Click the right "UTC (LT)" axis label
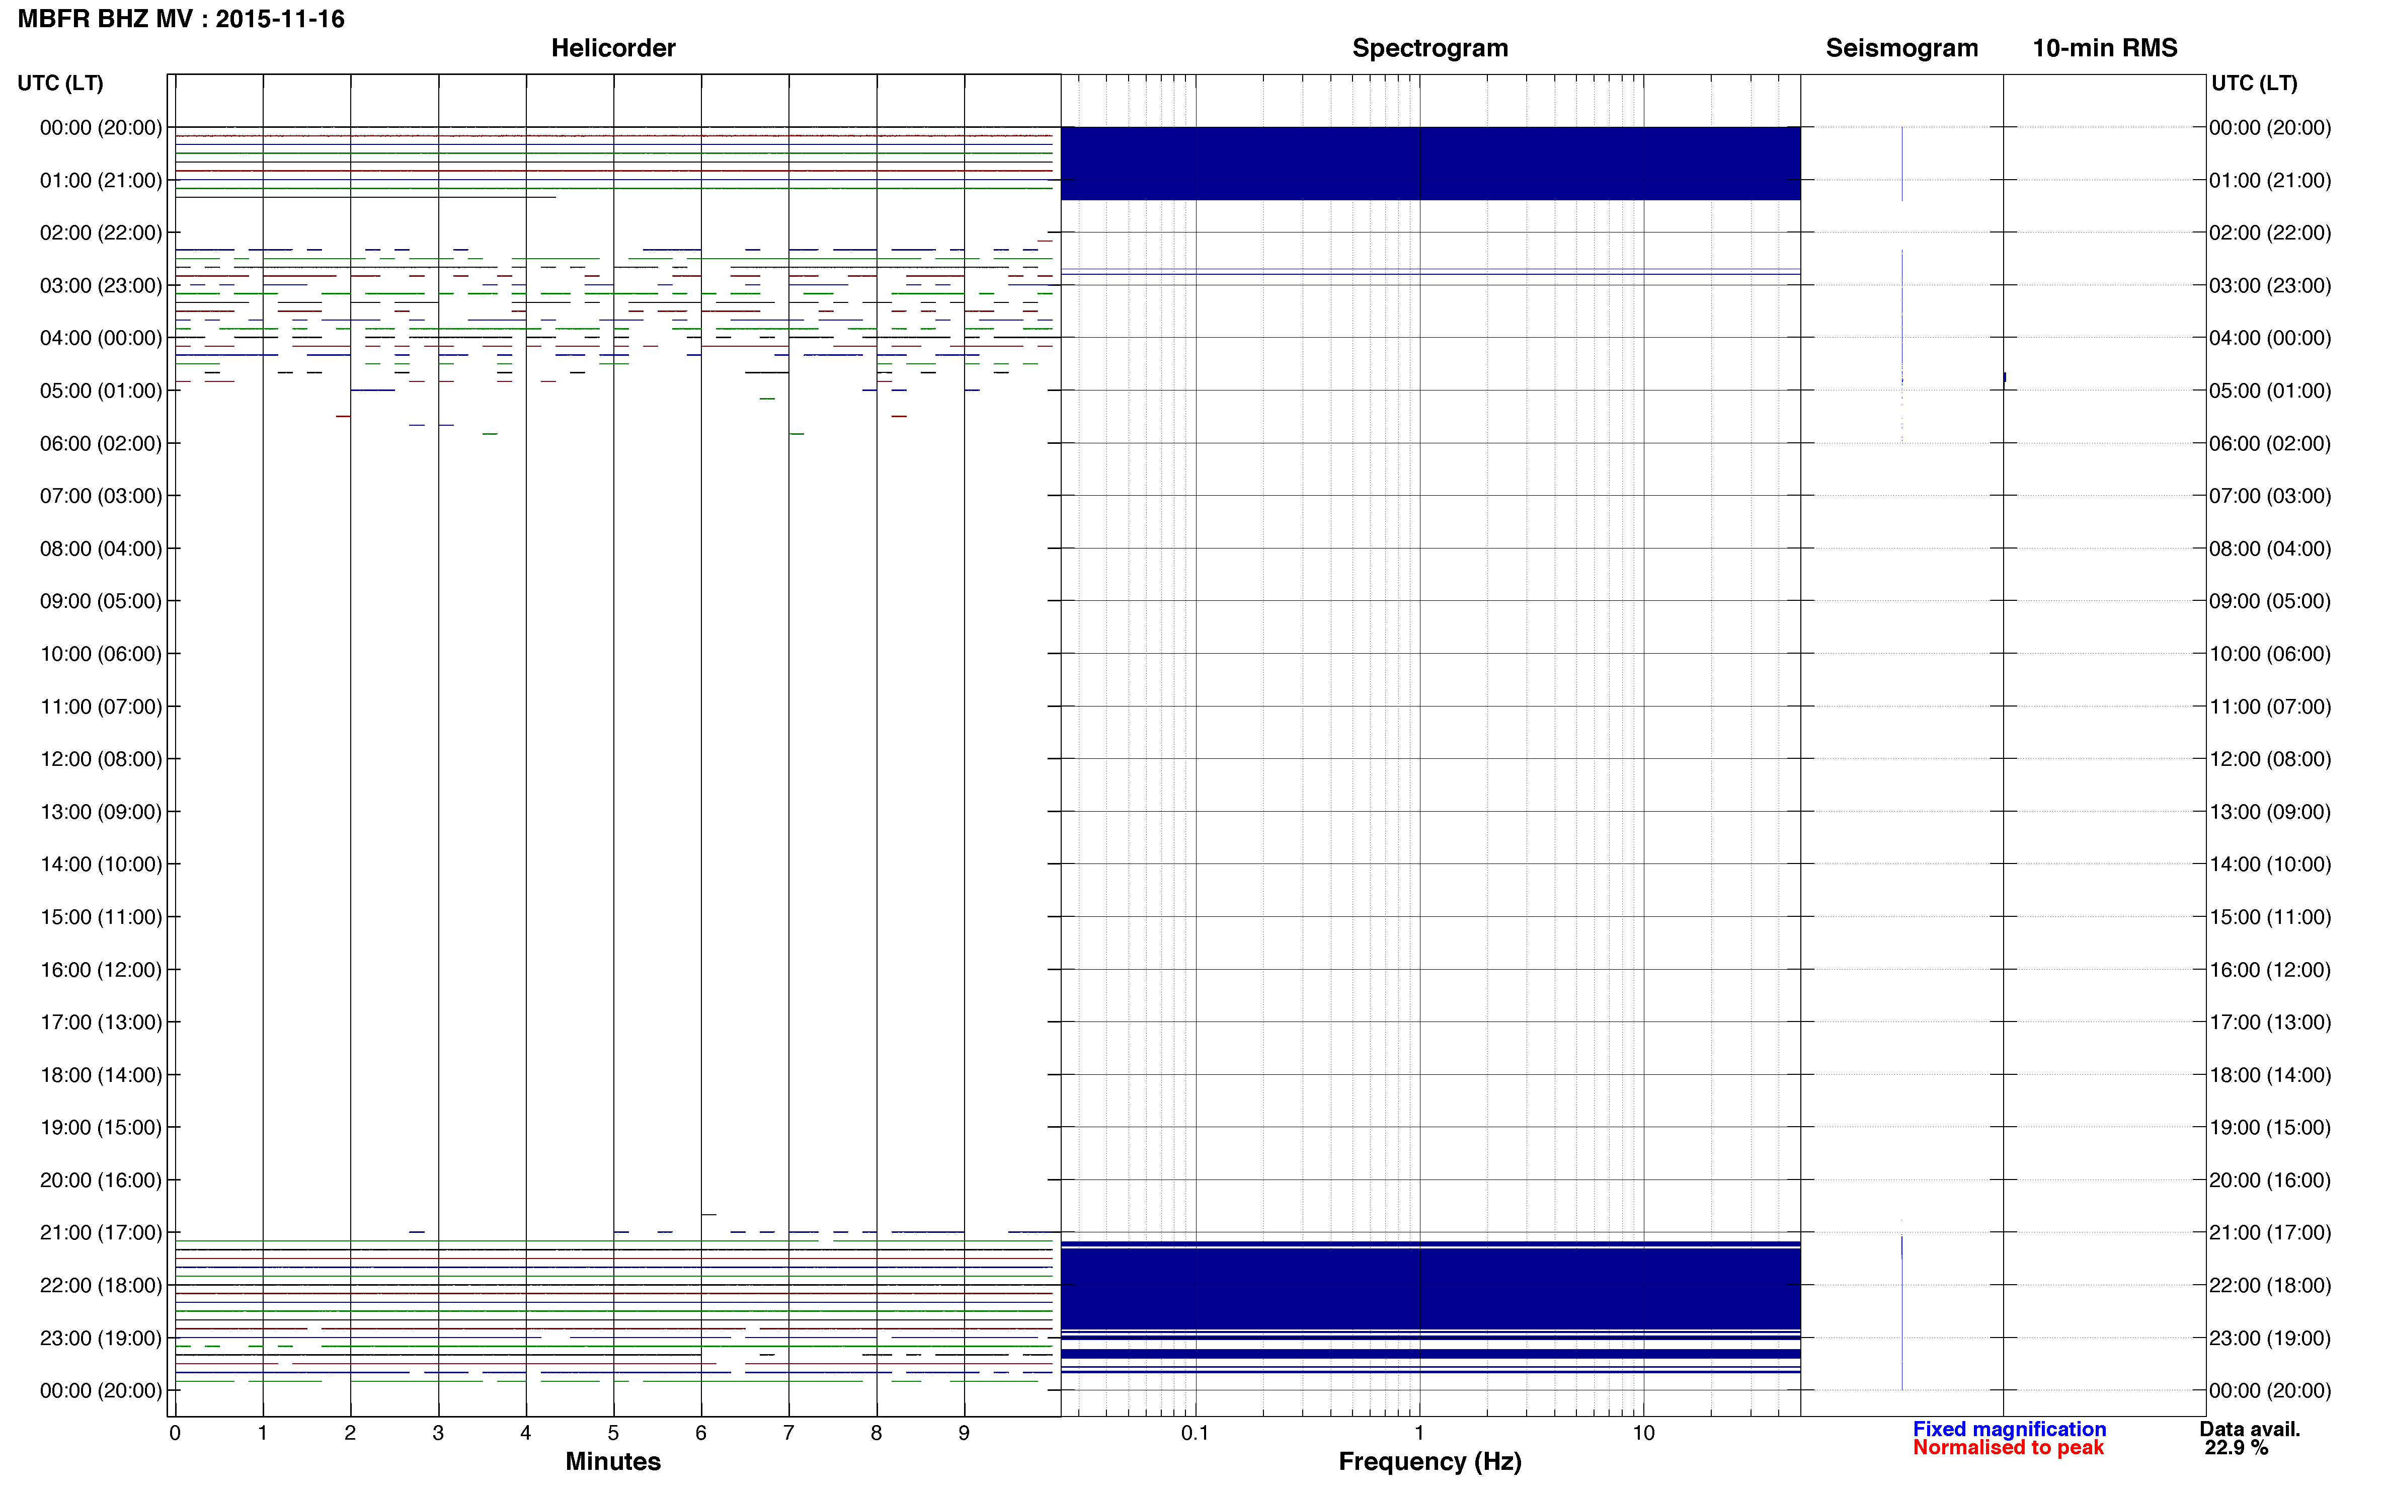 click(2254, 83)
